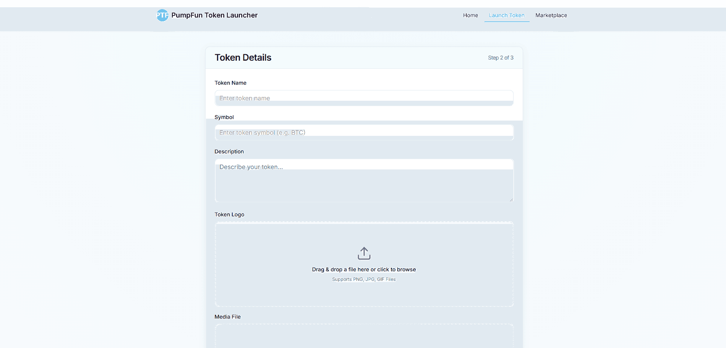Click the Describe your token text area

pyautogui.click(x=364, y=179)
